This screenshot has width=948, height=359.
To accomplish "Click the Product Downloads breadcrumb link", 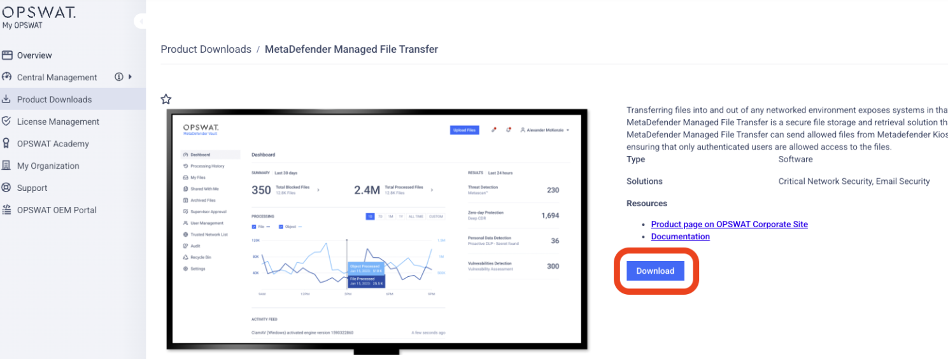I will (x=206, y=49).
